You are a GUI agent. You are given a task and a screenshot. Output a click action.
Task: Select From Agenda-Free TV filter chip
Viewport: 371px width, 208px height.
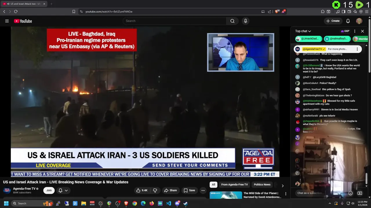234,185
